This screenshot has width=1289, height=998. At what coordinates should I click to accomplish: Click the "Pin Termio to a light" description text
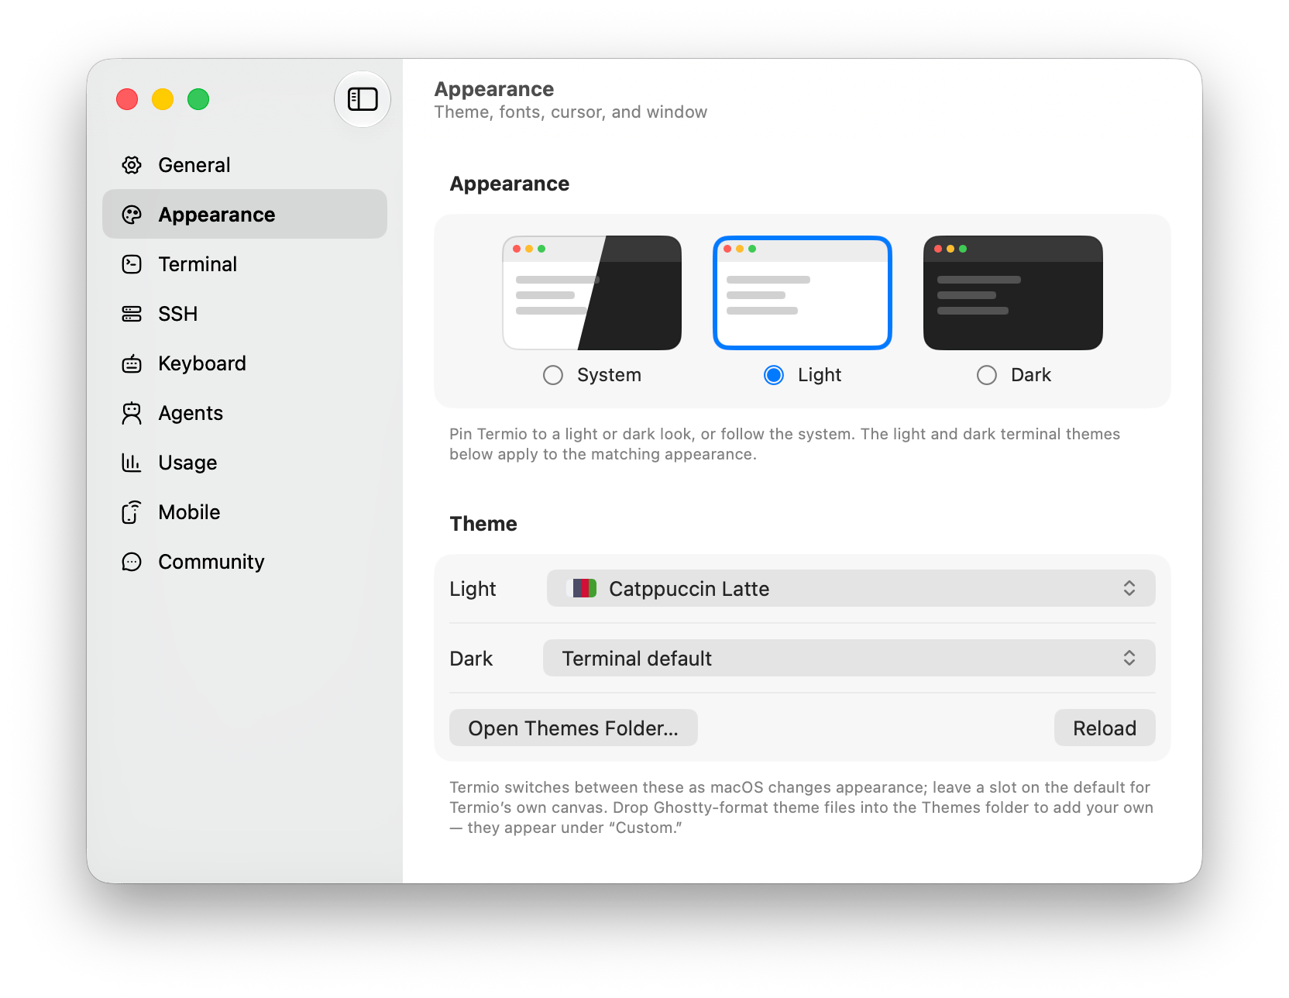[785, 444]
